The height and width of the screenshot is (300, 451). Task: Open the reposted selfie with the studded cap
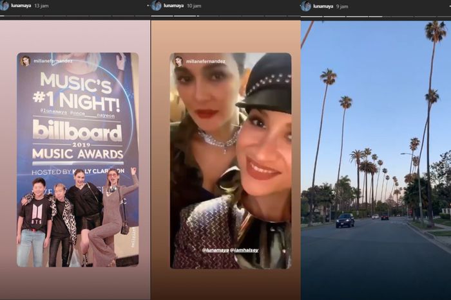[230, 161]
